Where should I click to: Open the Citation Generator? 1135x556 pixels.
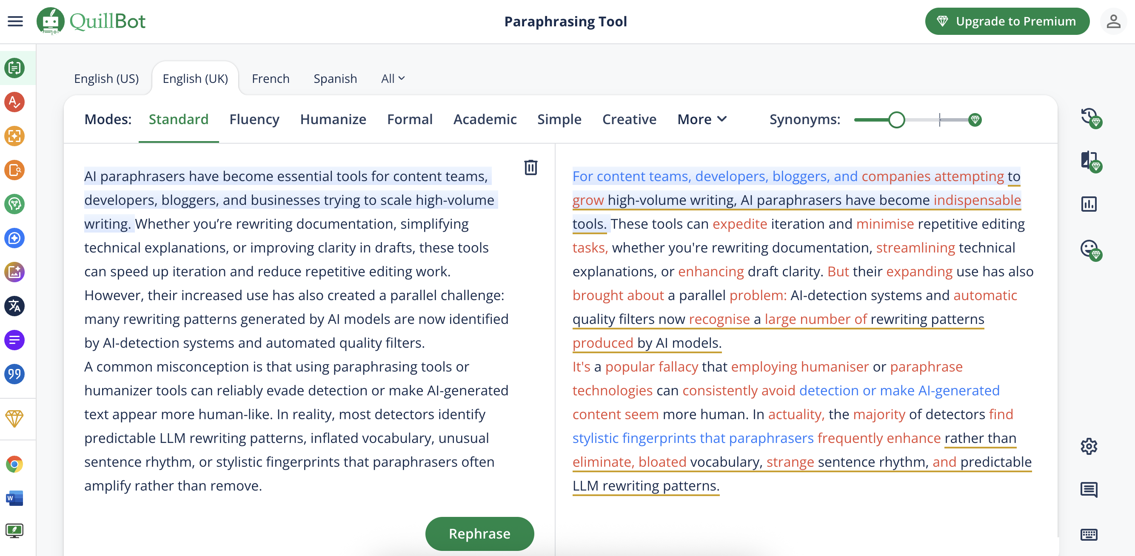(x=14, y=374)
